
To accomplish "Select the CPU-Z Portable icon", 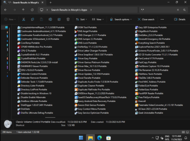I will (19, 51).
